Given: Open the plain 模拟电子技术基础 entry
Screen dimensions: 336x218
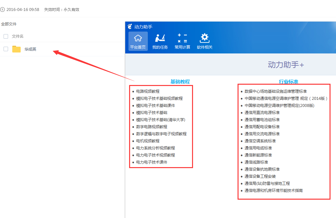Looking at the screenshot, I should (x=152, y=112).
